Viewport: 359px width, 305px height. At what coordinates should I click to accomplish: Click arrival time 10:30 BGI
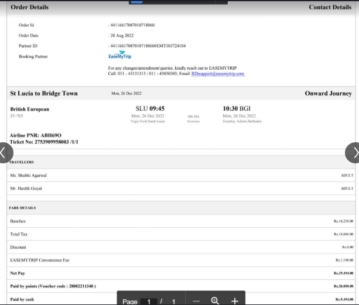click(237, 108)
